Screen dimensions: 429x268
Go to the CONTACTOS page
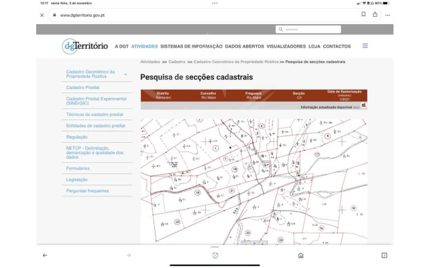pyautogui.click(x=336, y=47)
